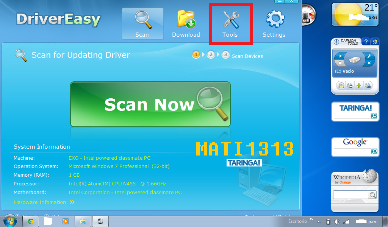Click the CPU meter gadget showing 86%
This screenshot has height=227, width=388.
(308, 15)
